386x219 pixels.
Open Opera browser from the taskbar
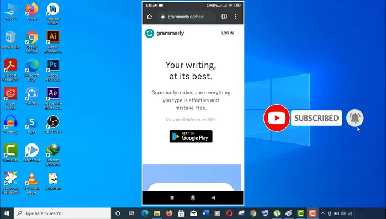[229, 213]
